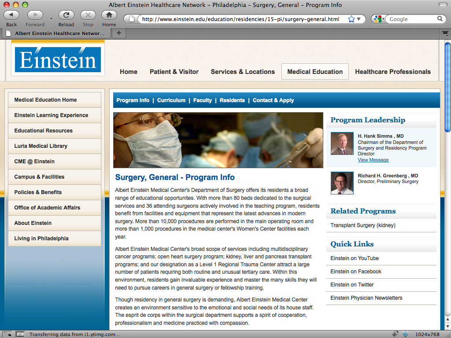
Task: Select the Albert Einstein Healthcare Network tab
Action: click(x=56, y=33)
